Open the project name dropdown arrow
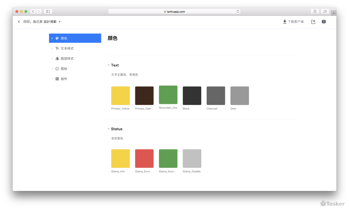 pyautogui.click(x=60, y=22)
